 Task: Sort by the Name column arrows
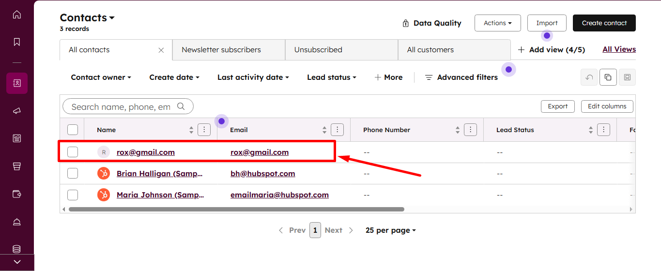coord(191,130)
